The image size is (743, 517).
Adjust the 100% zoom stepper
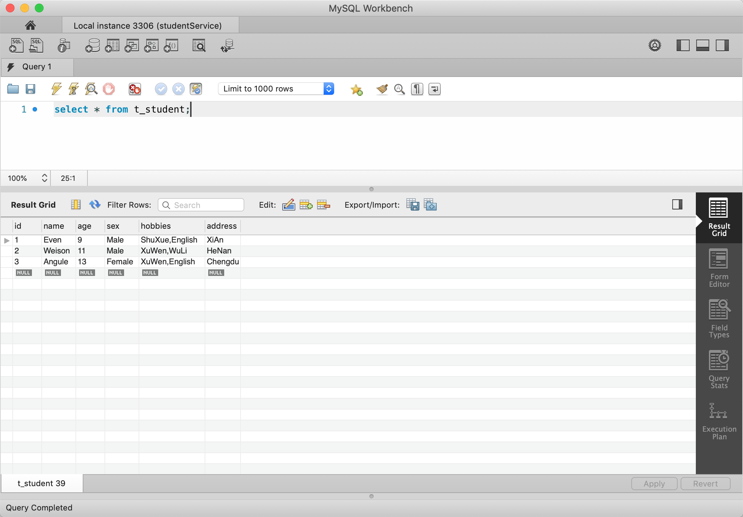coord(44,178)
